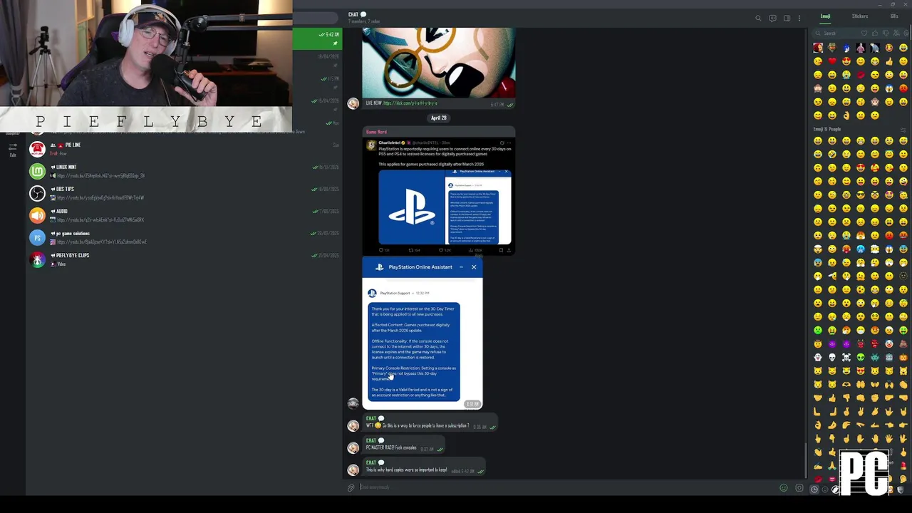Click the OBS logo channel avatar
Viewport: 912px width, 513px height.
[x=37, y=193]
